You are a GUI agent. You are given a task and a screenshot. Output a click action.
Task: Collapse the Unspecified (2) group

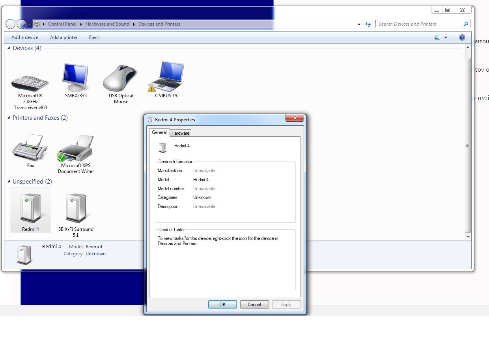9,182
